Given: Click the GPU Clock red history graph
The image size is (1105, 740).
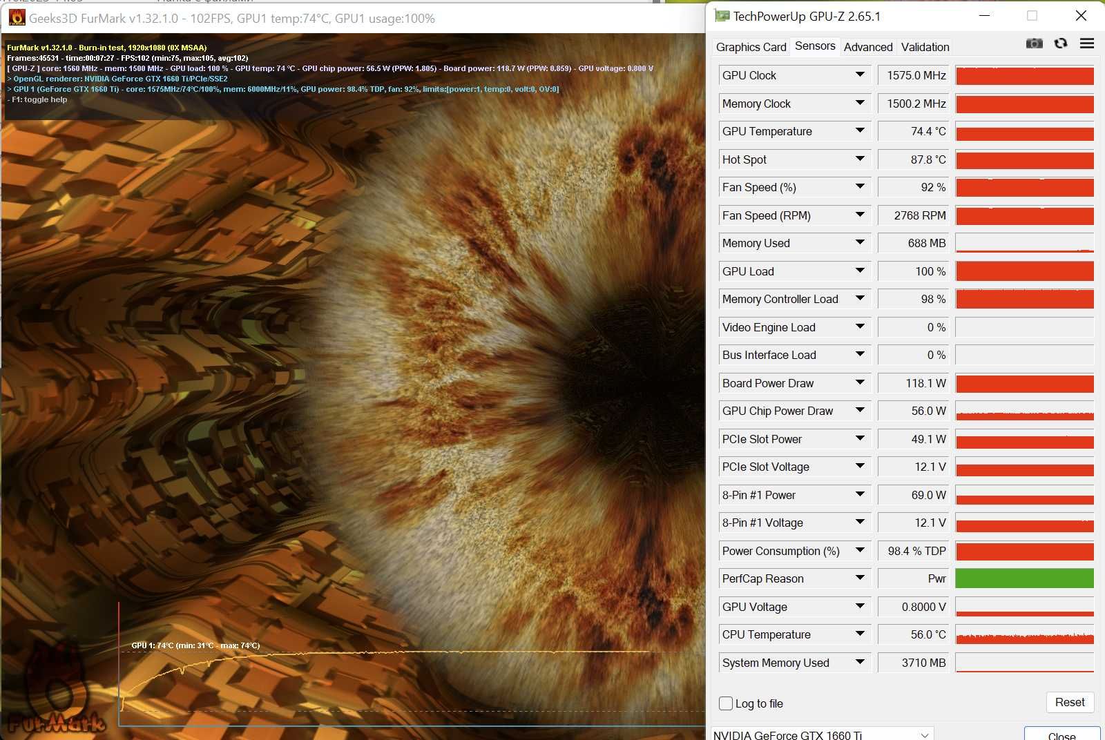Looking at the screenshot, I should coord(1025,75).
